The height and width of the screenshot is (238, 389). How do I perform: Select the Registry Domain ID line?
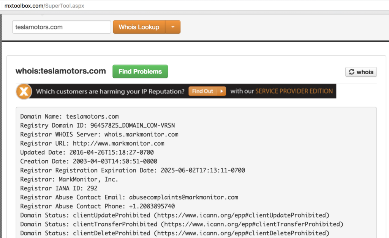pos(98,125)
